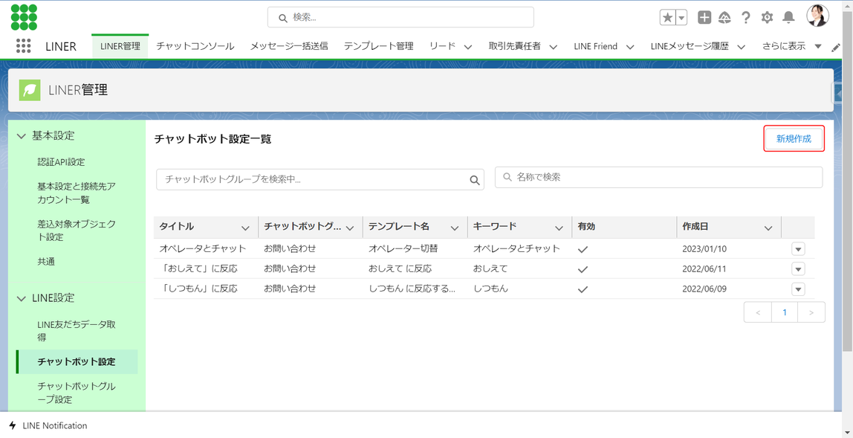The image size is (853, 438).
Task: Click the 有効 checkmark for オペレータとチャット row
Action: tap(583, 249)
